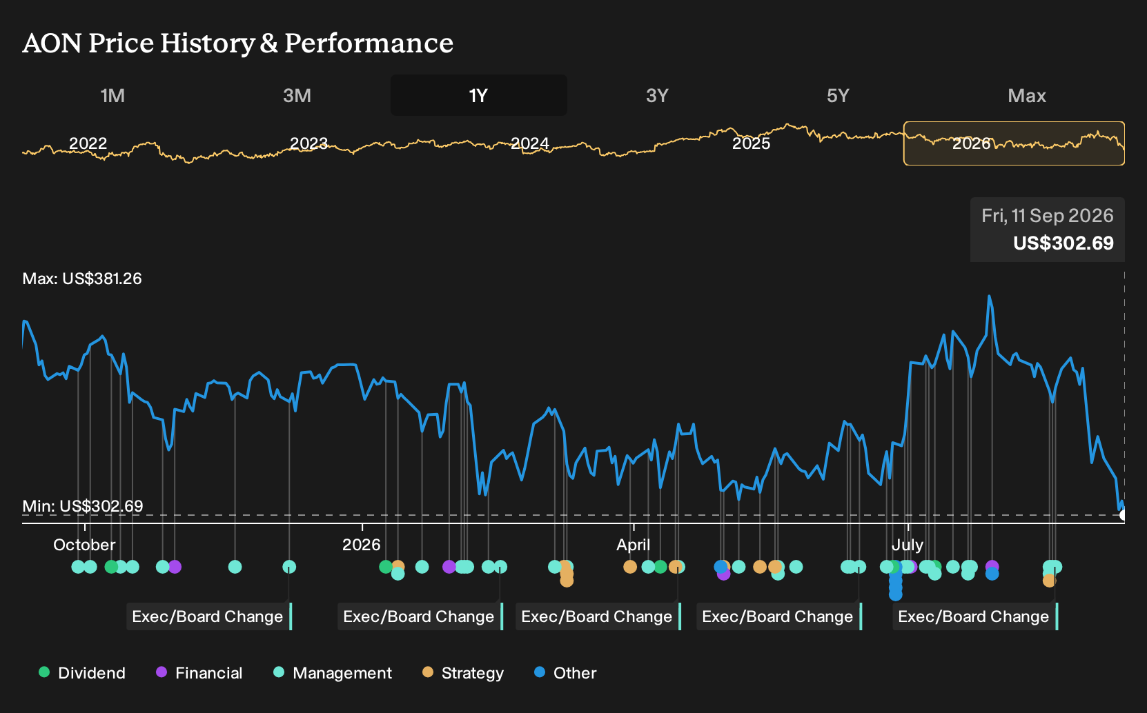Open the Exec/Board Change label between April and July

(x=779, y=616)
